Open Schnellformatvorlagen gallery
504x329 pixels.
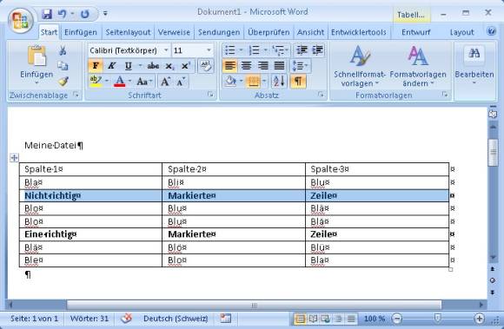360,66
